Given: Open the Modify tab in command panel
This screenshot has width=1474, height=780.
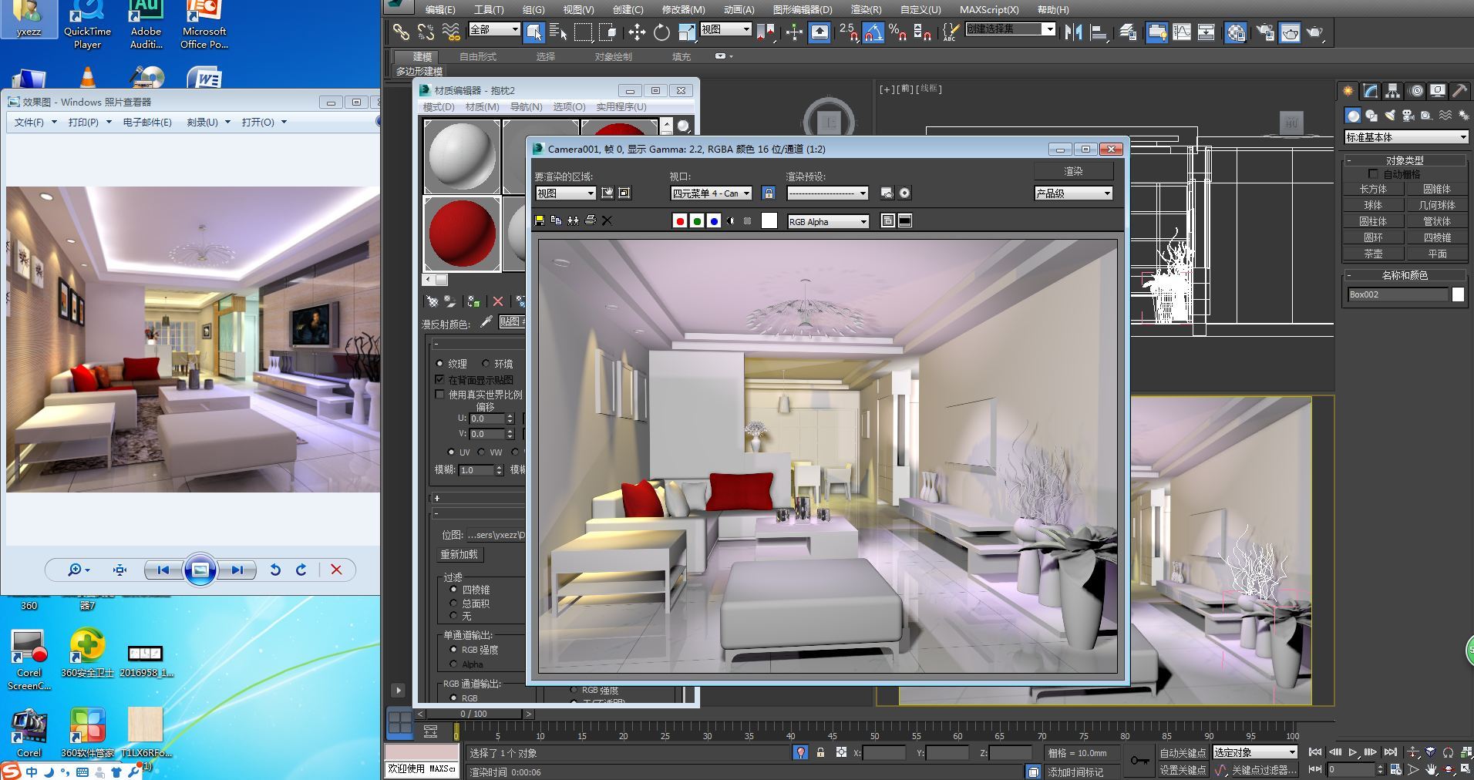Looking at the screenshot, I should [1370, 91].
